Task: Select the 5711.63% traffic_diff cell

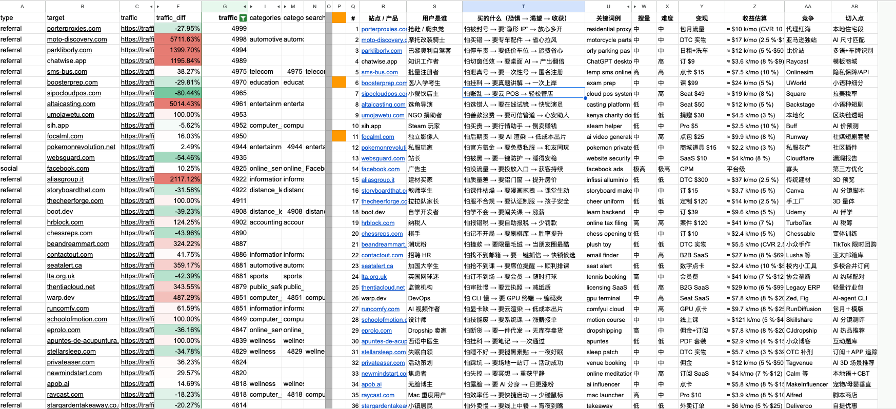Action: pos(178,39)
